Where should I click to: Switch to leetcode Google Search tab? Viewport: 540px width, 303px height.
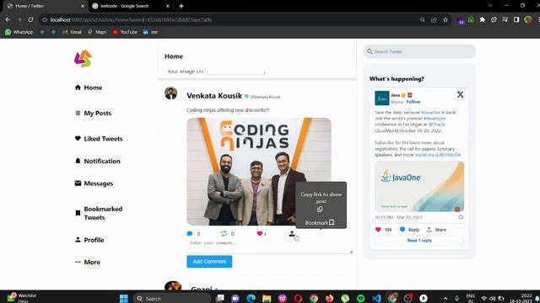(x=130, y=6)
